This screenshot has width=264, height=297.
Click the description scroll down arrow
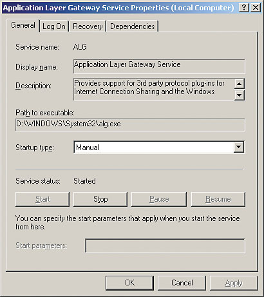coord(240,95)
